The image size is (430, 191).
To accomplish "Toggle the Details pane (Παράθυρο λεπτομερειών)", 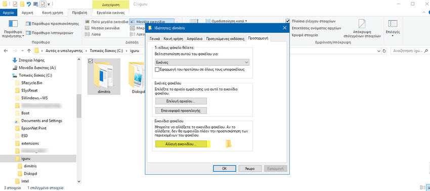I will 50,33.
